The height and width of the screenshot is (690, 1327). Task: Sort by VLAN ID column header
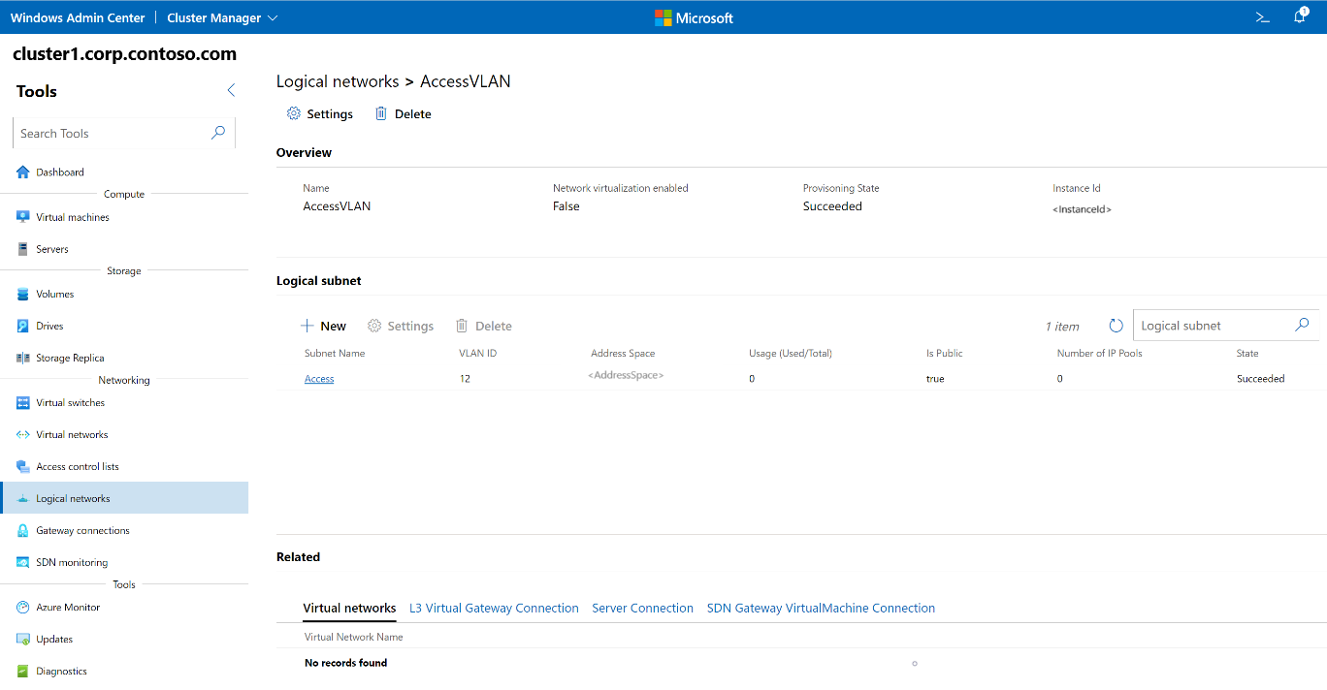pyautogui.click(x=477, y=354)
